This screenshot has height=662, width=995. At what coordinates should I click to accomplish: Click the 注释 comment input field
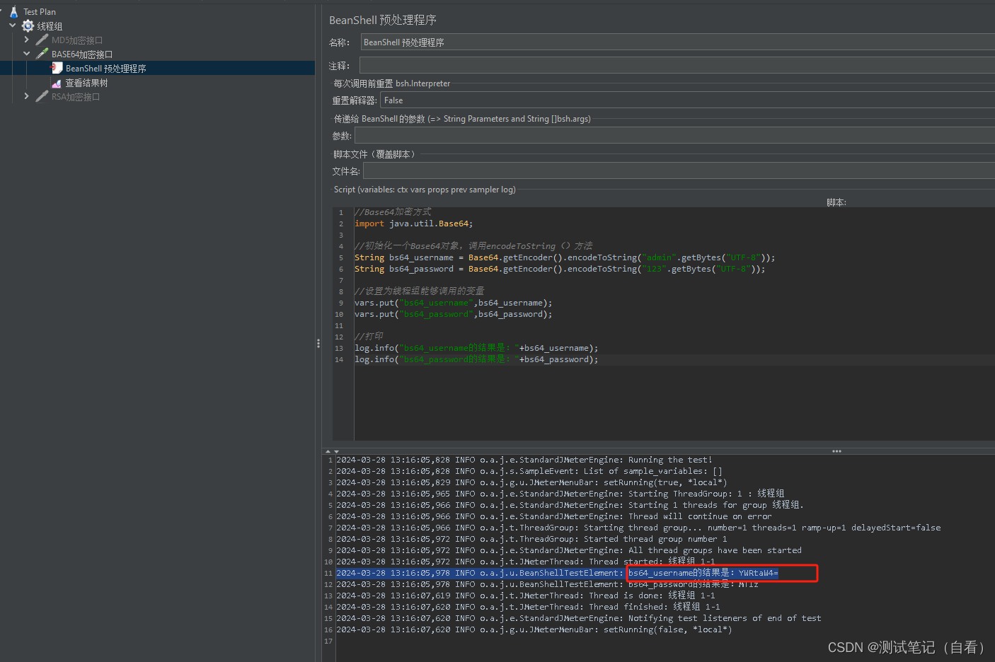[x=677, y=65]
